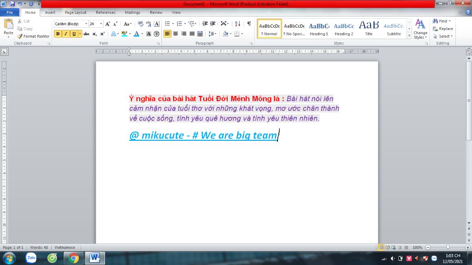472x265 pixels.
Task: Switch to the Insert tab
Action: [50, 12]
